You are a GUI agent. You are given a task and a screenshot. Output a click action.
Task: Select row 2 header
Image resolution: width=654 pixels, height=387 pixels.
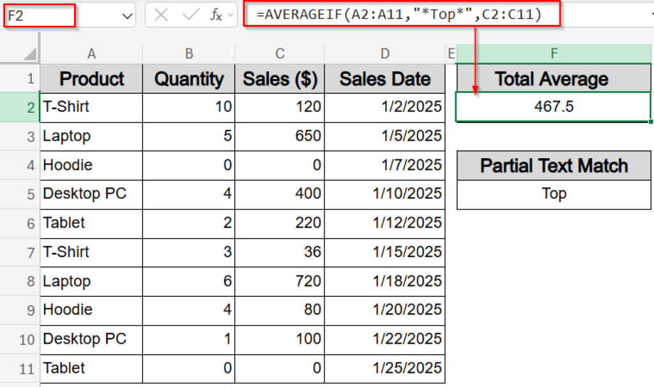[19, 107]
